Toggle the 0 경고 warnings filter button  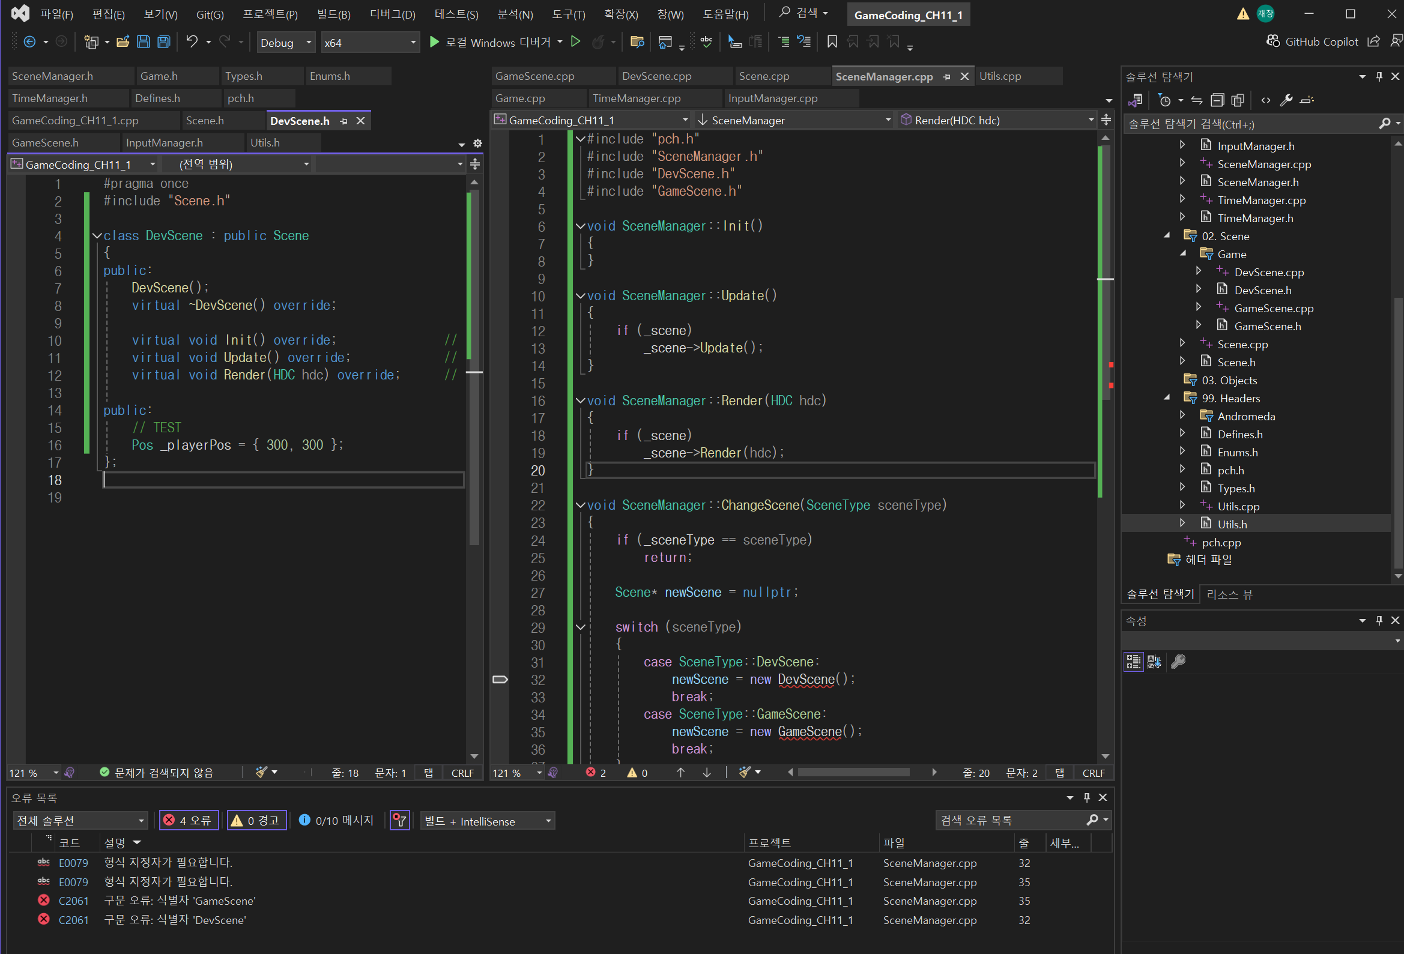(x=256, y=821)
